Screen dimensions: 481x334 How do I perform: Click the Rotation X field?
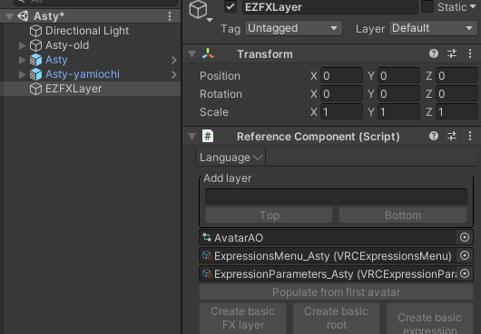click(x=341, y=93)
